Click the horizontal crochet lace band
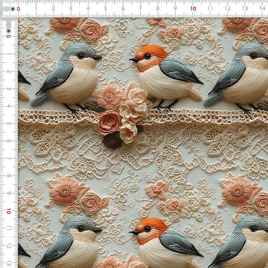268x268 pixels. pos(201,117)
